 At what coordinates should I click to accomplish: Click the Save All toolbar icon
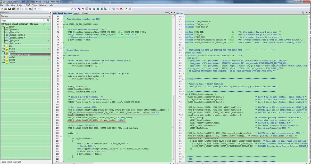(x=14, y=9)
